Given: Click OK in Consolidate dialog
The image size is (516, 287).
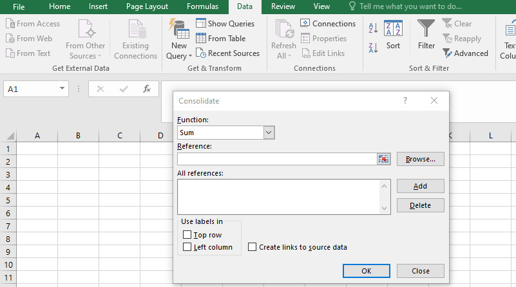Looking at the screenshot, I should pos(367,271).
